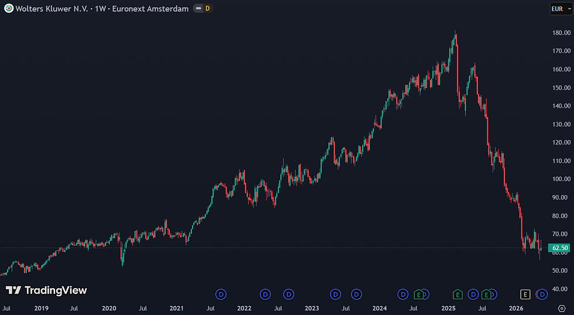Image resolution: width=574 pixels, height=315 pixels.
Task: Open dividend marker above Jul 2021
Action: pos(221,294)
